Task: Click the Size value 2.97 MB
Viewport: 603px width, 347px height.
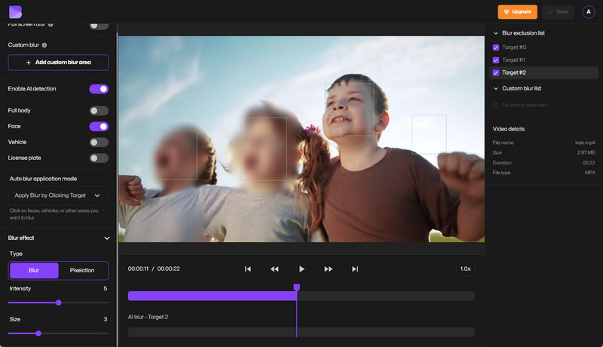Action: click(x=586, y=152)
